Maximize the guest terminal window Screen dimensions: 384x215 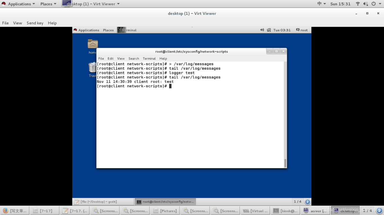pyautogui.click(x=277, y=51)
